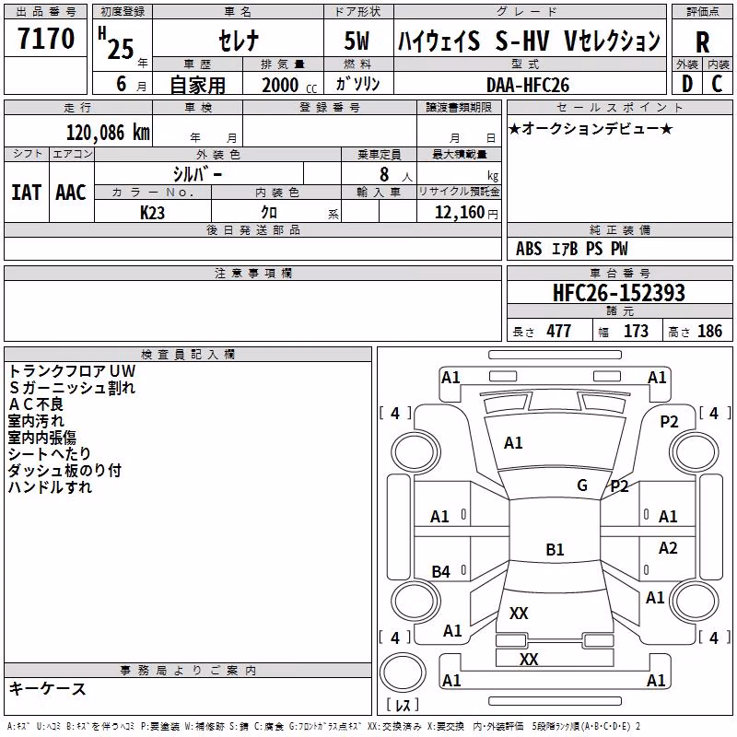The height and width of the screenshot is (737, 737).
Task: Click the color number K23
Action: tap(153, 213)
